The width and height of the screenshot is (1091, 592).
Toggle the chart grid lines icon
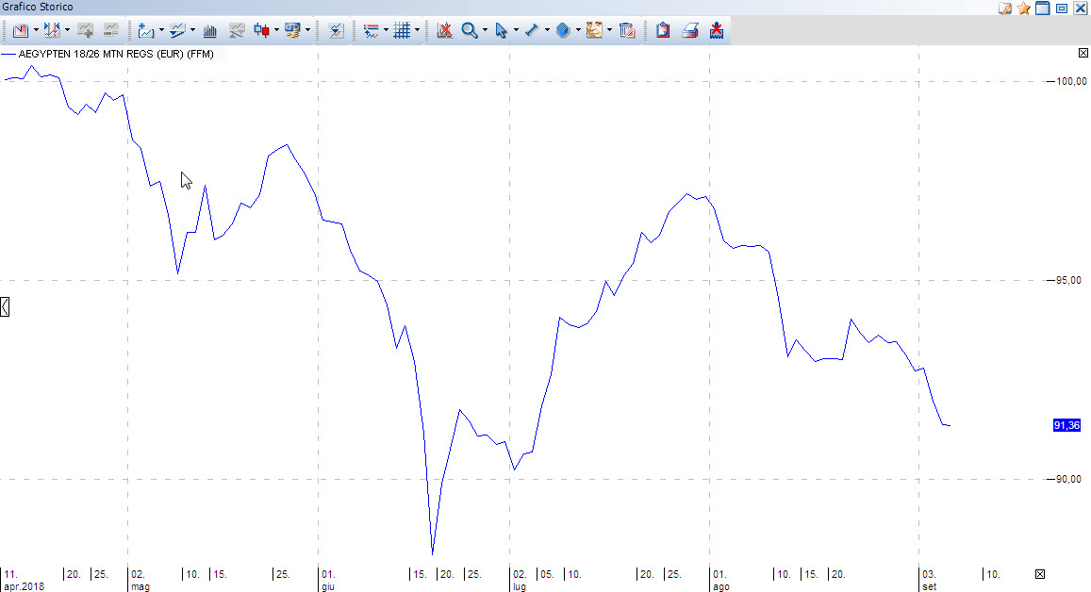(x=402, y=30)
